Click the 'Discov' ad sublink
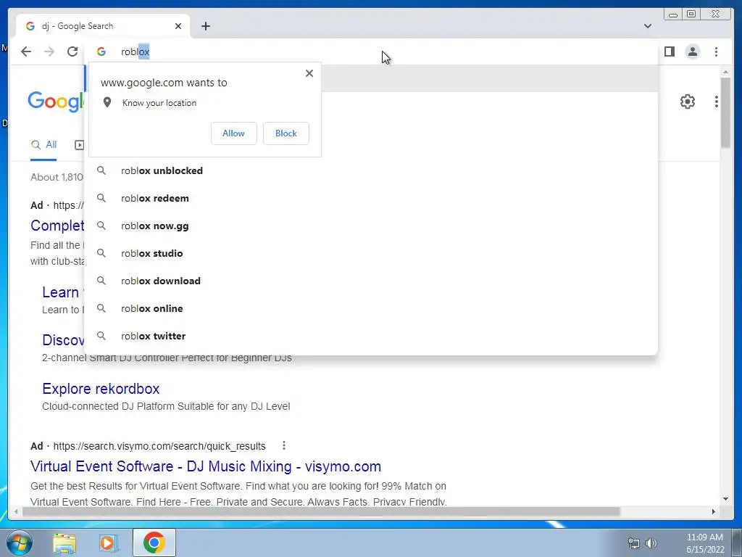Image resolution: width=742 pixels, height=557 pixels. [x=63, y=340]
